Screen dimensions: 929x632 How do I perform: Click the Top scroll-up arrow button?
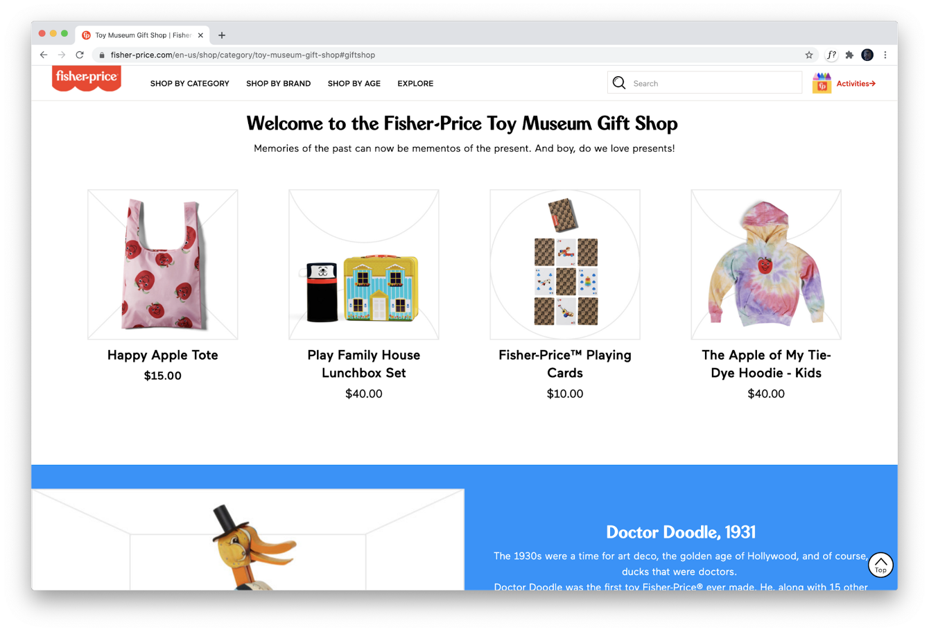[880, 564]
